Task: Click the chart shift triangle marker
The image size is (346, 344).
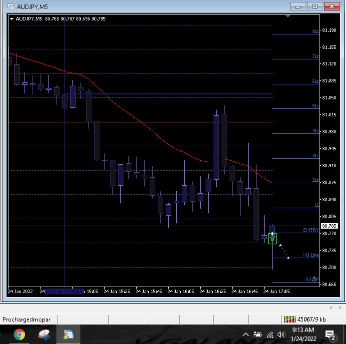Action: 288,16
